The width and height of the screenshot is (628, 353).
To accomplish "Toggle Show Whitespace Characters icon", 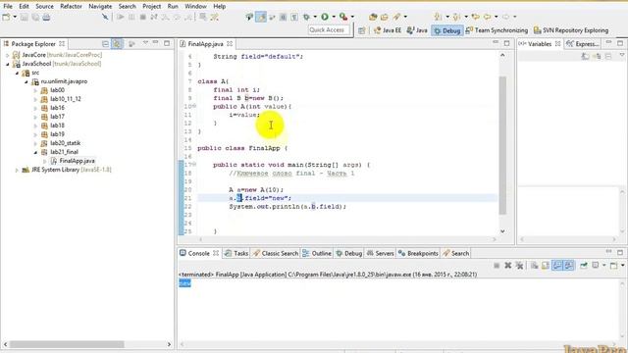I will pos(294,17).
